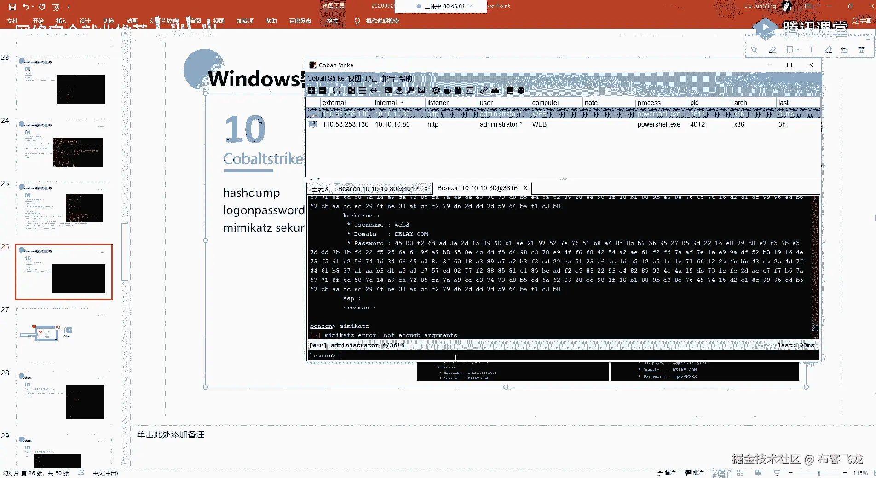The width and height of the screenshot is (876, 478).
Task: Undo last action in PowerPoint
Action: 26,6
